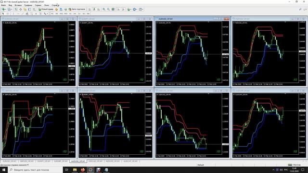Expand the Periods dropdown arrow
The image size is (308, 173).
tap(137, 9)
